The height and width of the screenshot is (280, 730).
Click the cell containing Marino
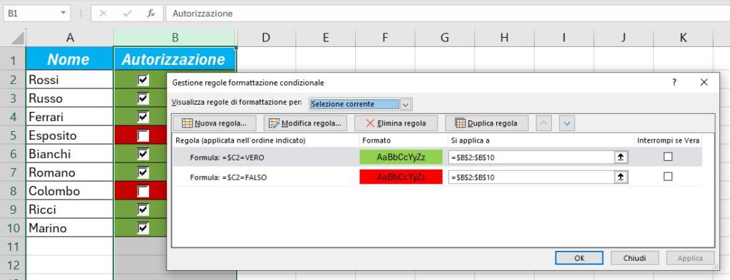70,228
